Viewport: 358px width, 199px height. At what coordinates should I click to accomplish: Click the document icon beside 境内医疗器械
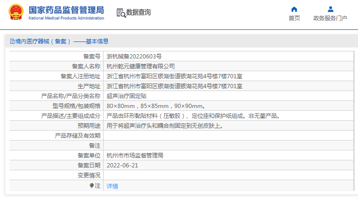pos(12,41)
